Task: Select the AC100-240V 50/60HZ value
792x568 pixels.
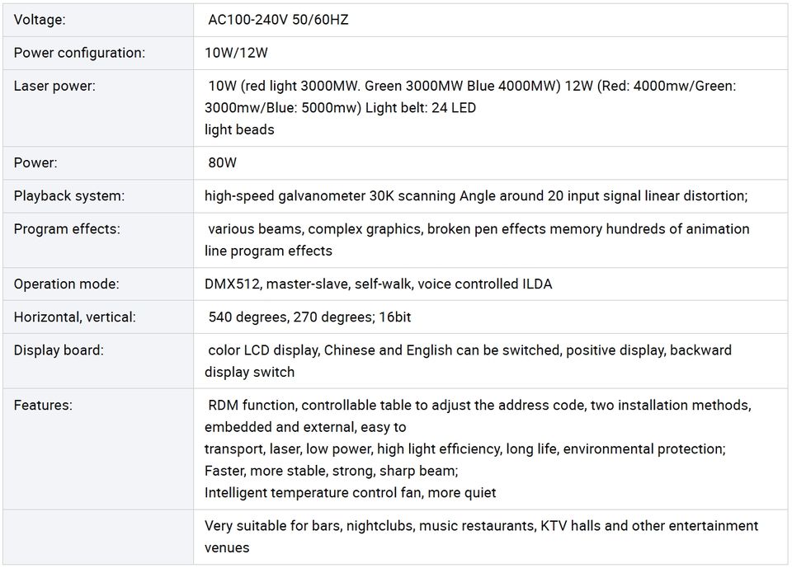Action: click(278, 20)
